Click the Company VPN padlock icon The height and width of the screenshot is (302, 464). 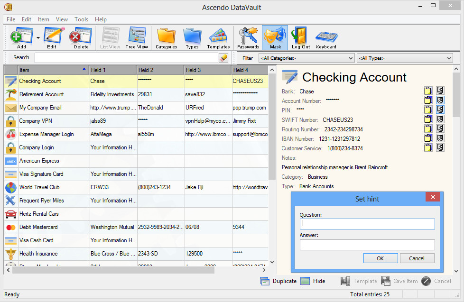coord(11,121)
